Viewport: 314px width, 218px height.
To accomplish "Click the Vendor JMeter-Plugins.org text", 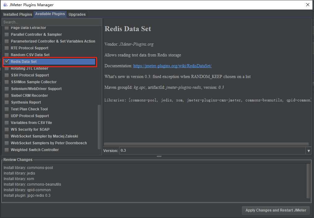I will (x=129, y=44).
